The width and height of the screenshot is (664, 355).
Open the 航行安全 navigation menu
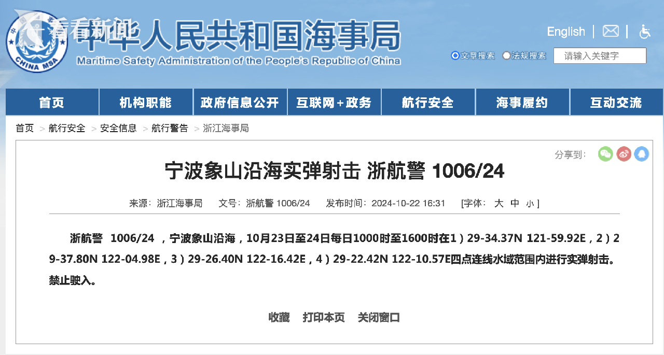pos(428,102)
